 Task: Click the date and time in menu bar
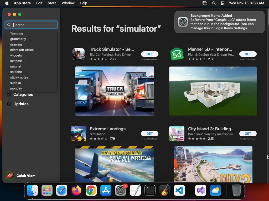246,3
